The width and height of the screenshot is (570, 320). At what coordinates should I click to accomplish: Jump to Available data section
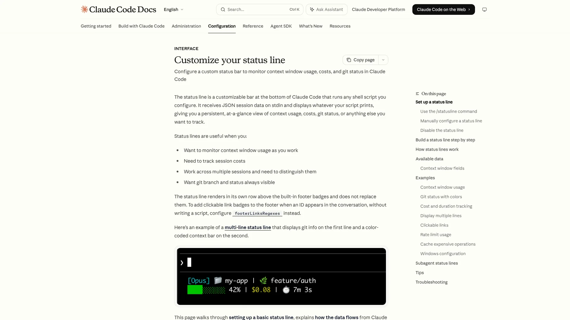pos(429,159)
